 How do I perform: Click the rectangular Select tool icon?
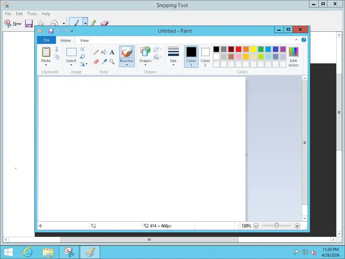[x=71, y=52]
